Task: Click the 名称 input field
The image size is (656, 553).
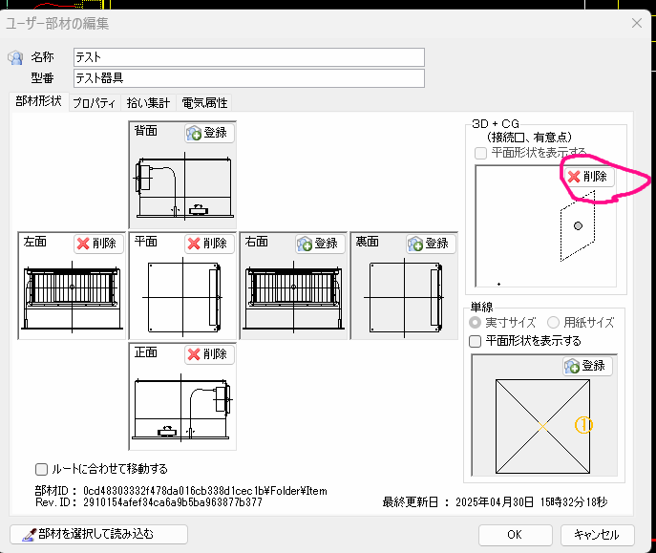Action: tap(249, 57)
